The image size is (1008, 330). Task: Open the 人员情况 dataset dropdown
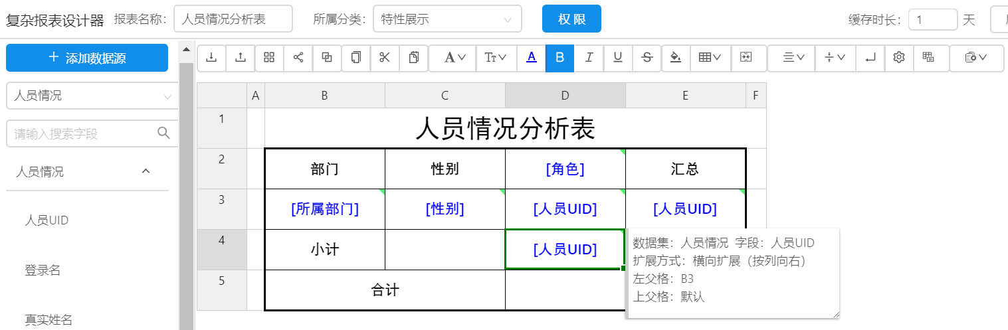(92, 96)
